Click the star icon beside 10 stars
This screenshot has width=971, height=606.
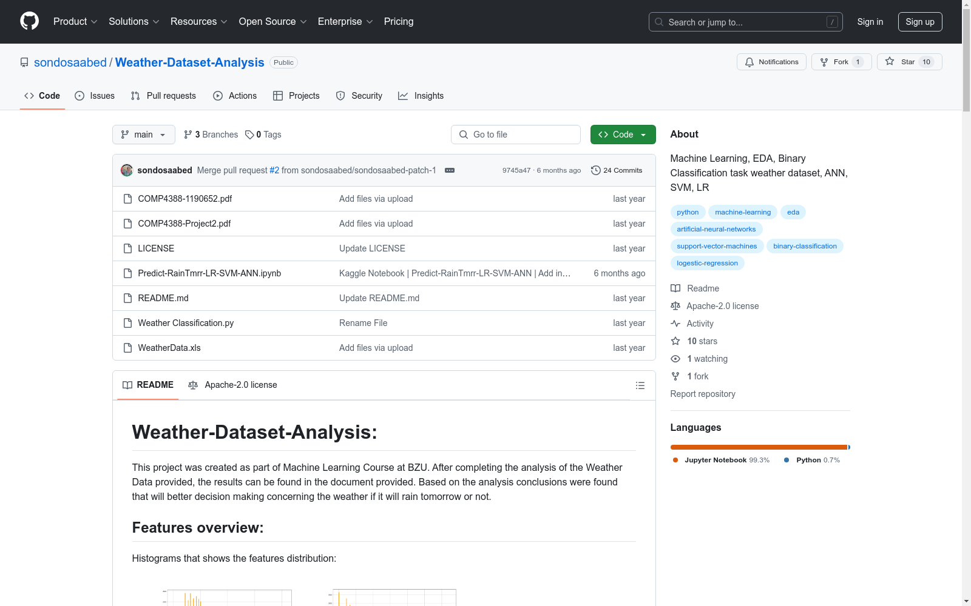pyautogui.click(x=675, y=341)
